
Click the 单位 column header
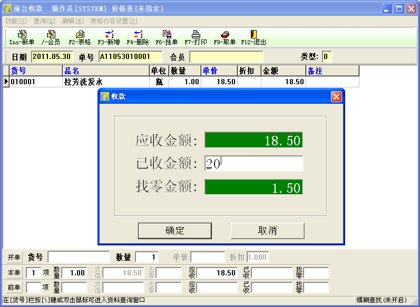click(159, 71)
